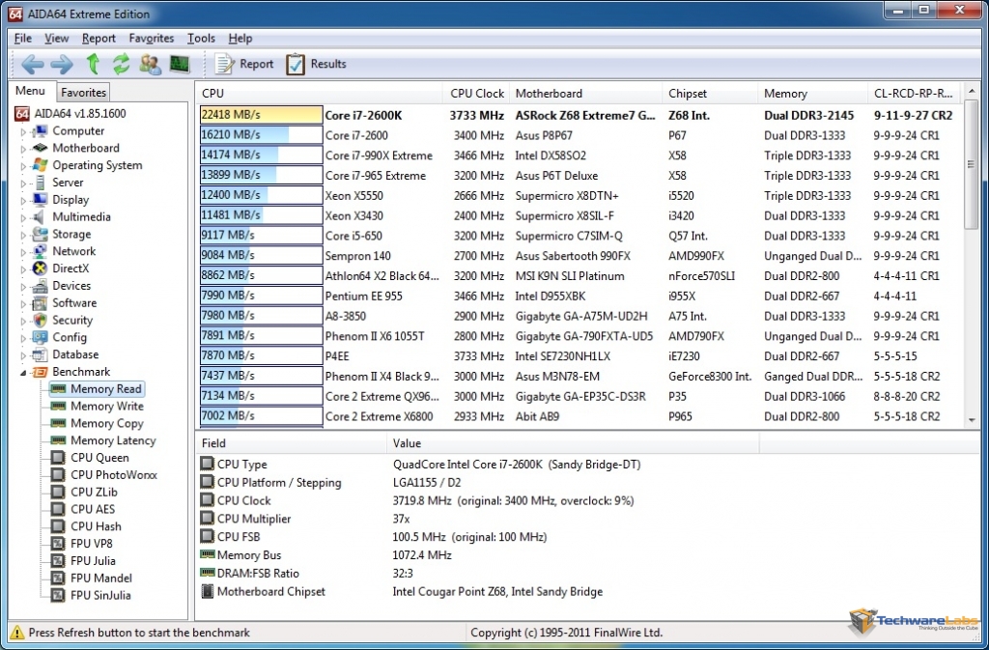Open the Results button in toolbar
Viewport: 989px width, 650px height.
(316, 64)
